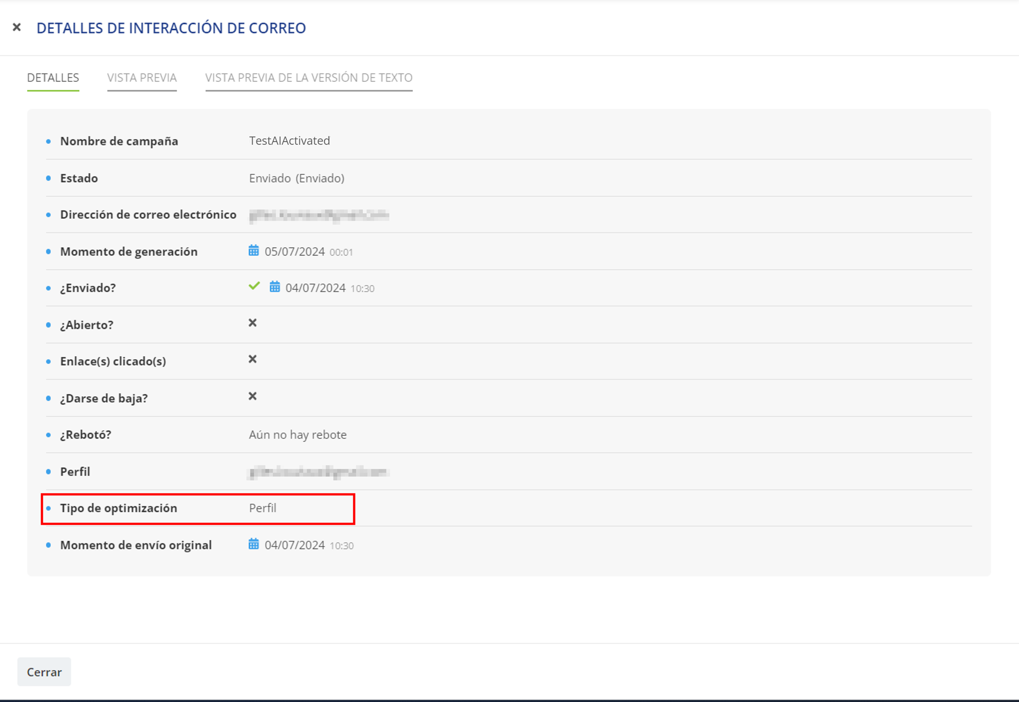Screen dimensions: 1019x702
Task: Click the 05/07/2024 generation date
Action: click(295, 252)
